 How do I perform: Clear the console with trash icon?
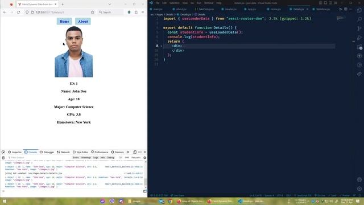[3, 158]
